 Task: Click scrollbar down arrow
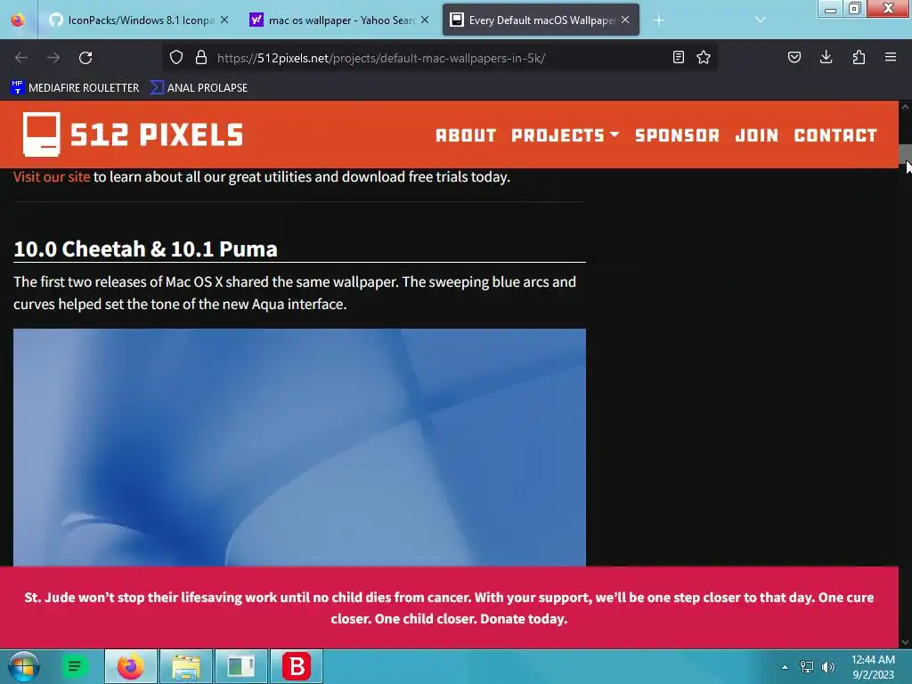tap(905, 642)
